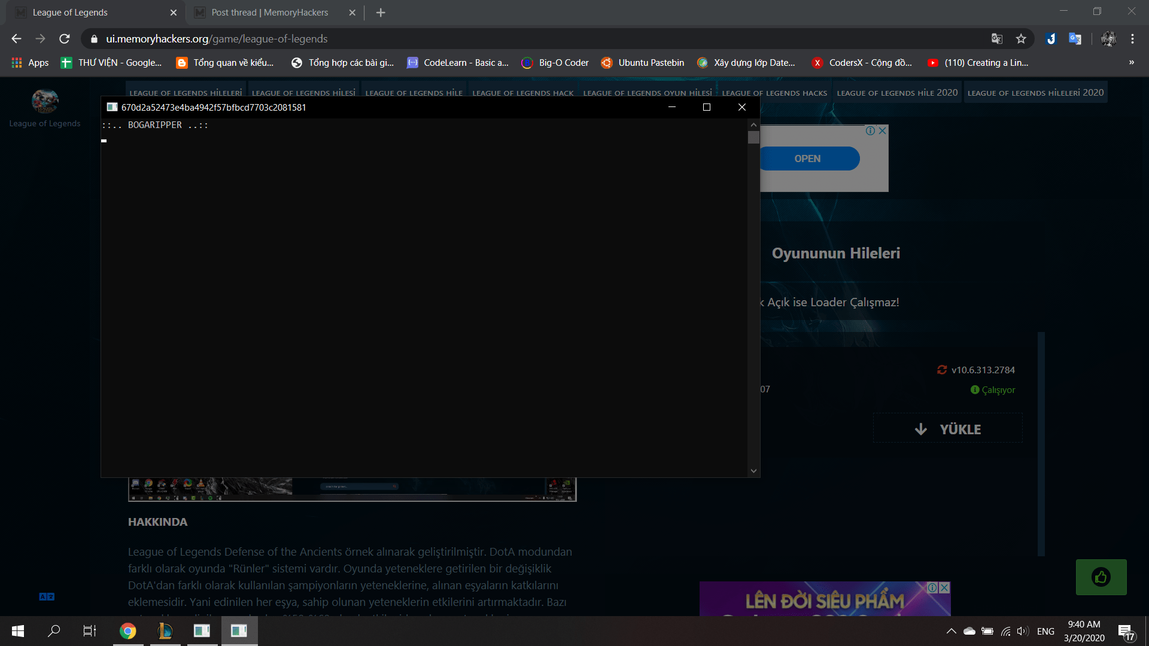Open Windows taskbar search

point(54,631)
